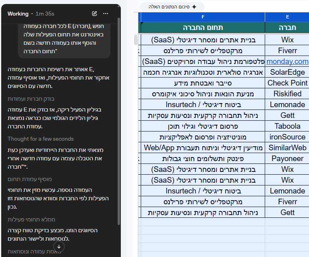Image resolution: width=309 pixels, height=257 pixels.
Task: Click the חברה header cell
Action: tap(287, 28)
